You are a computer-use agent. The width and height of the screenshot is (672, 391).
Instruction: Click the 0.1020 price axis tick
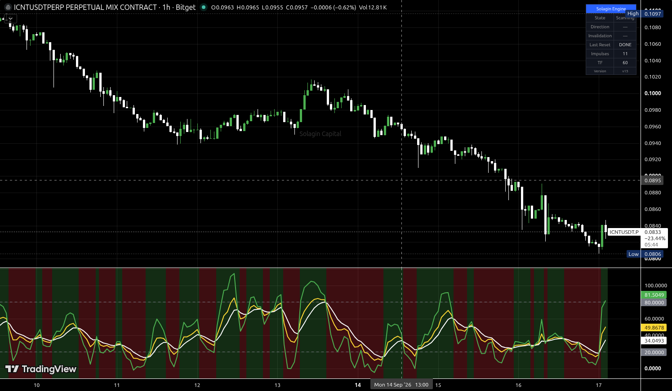tap(653, 77)
